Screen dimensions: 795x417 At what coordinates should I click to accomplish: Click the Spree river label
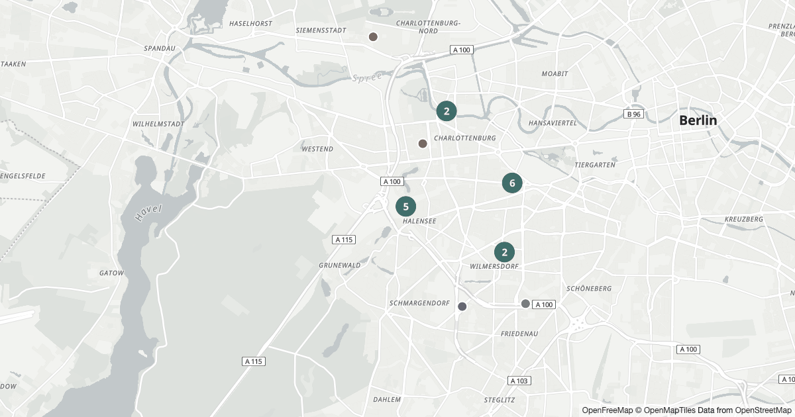(367, 77)
